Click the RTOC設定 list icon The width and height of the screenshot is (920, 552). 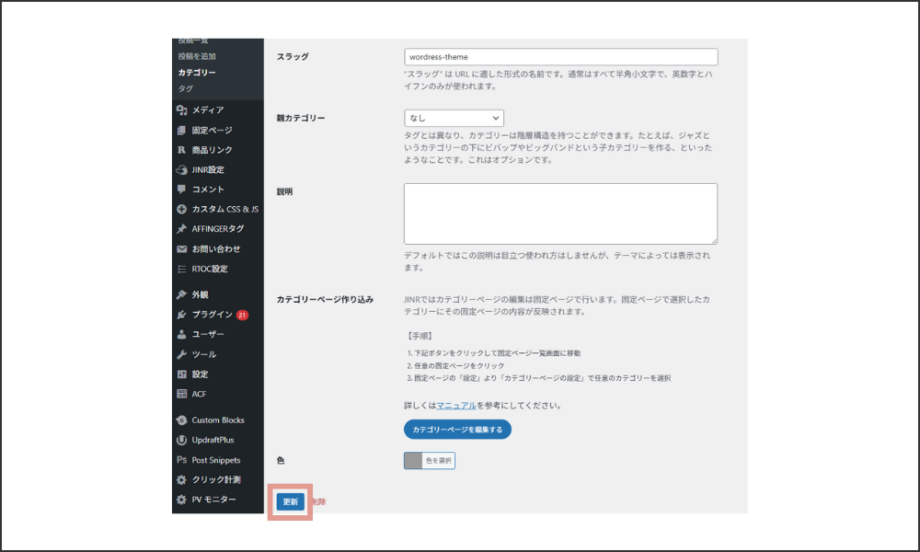tap(181, 269)
